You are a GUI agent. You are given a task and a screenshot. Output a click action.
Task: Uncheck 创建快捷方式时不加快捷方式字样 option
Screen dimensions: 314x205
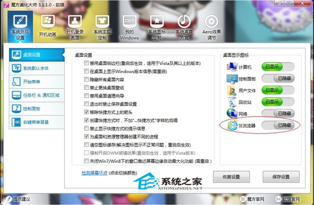[x=86, y=120]
